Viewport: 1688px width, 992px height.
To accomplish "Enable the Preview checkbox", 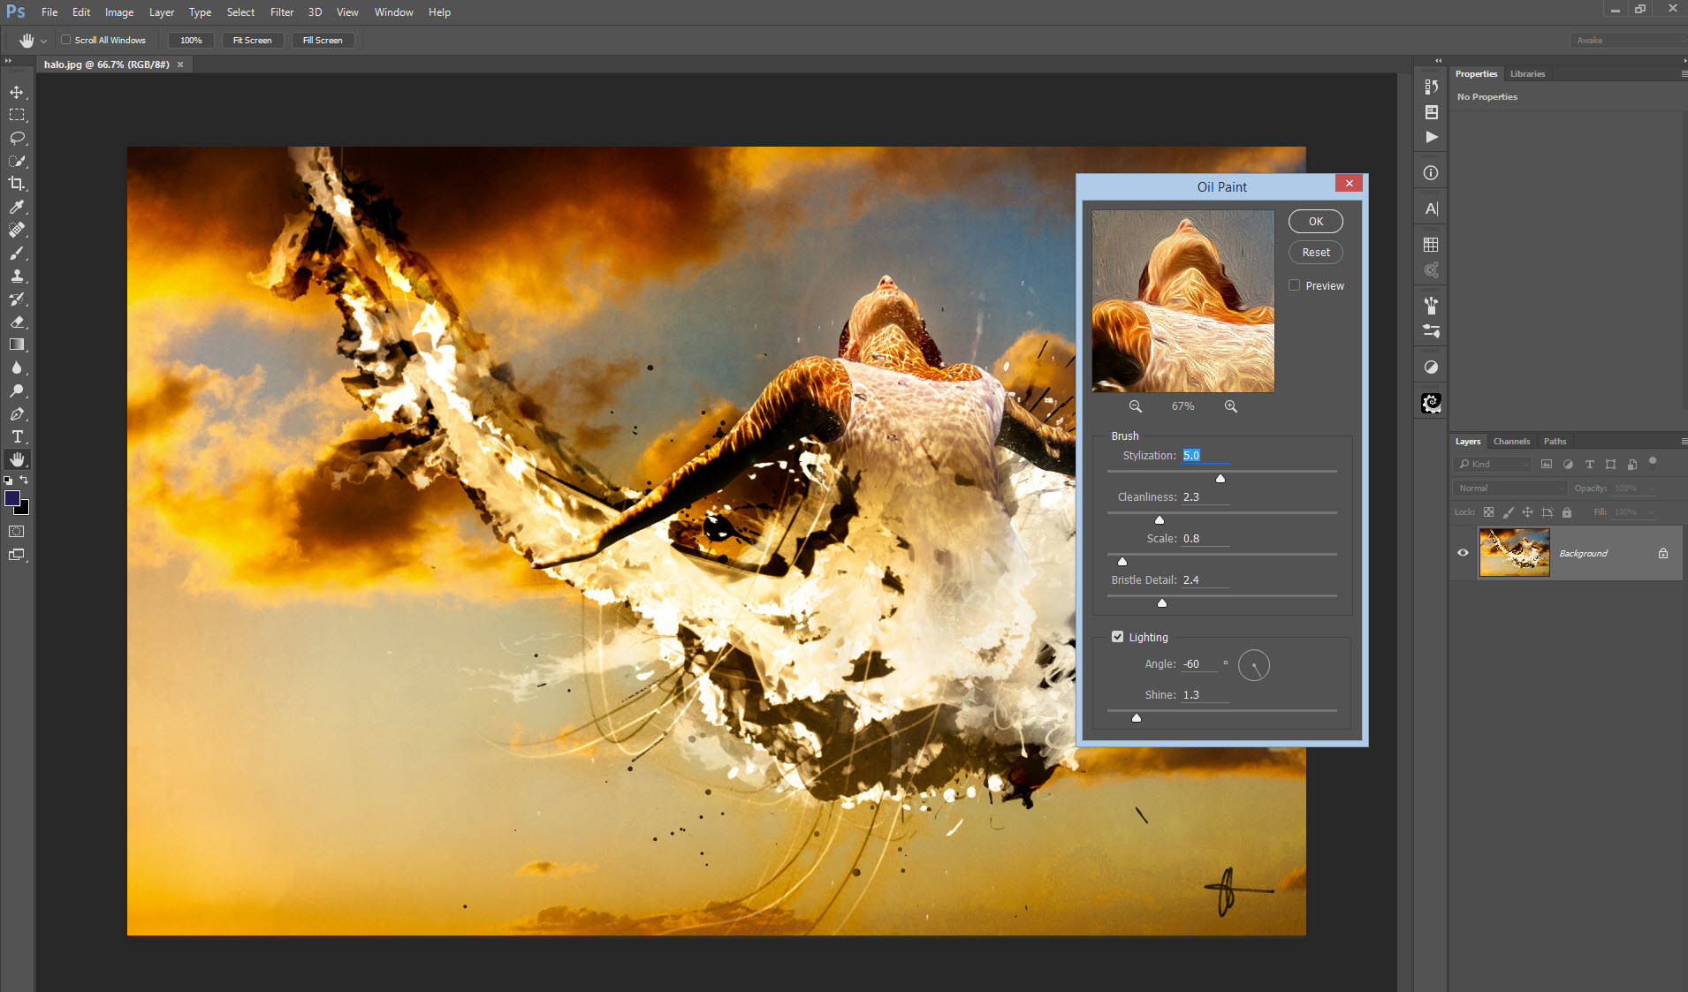I will click(1295, 285).
